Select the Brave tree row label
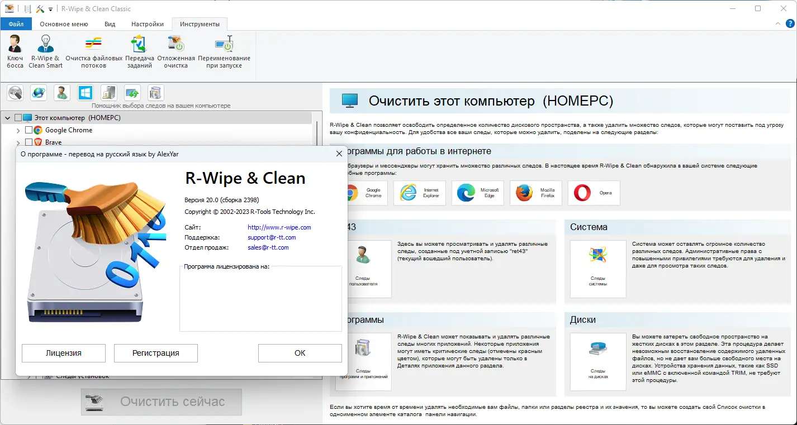This screenshot has height=425, width=797. pyautogui.click(x=54, y=142)
